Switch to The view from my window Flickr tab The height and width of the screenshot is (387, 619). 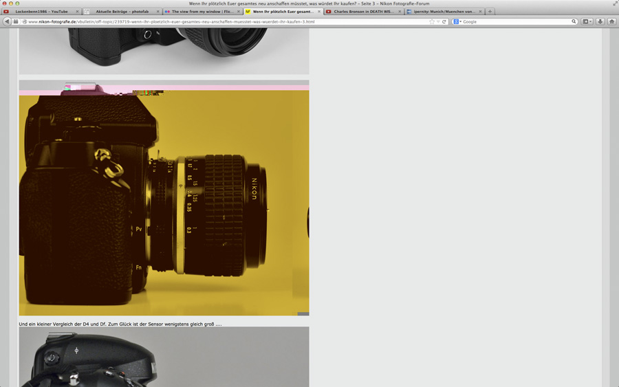tap(202, 12)
